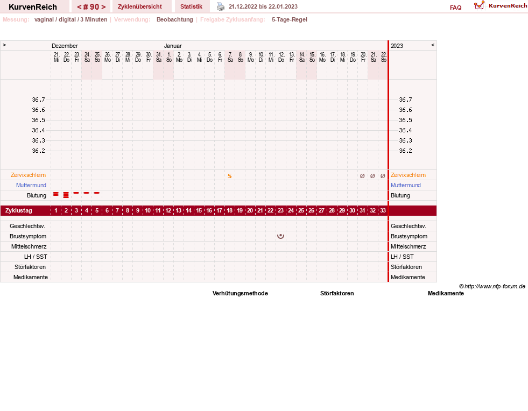Click light bleeding mark on cycle day 4
This screenshot has width=528, height=411.
click(x=87, y=193)
